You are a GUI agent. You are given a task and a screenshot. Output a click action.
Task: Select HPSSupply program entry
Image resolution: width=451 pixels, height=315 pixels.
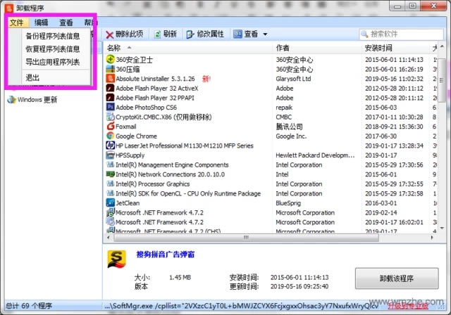point(130,155)
